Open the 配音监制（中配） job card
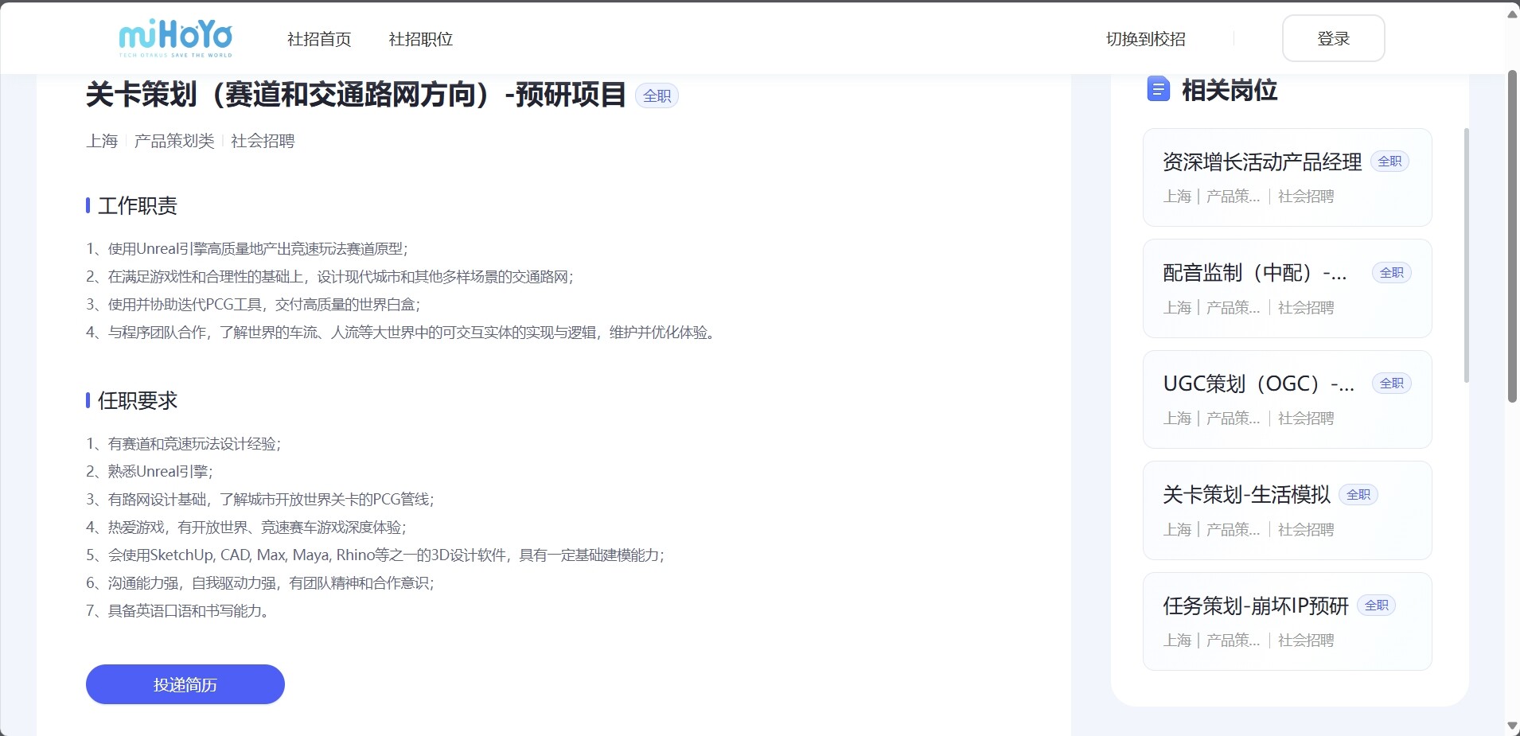This screenshot has height=736, width=1520. [1286, 289]
